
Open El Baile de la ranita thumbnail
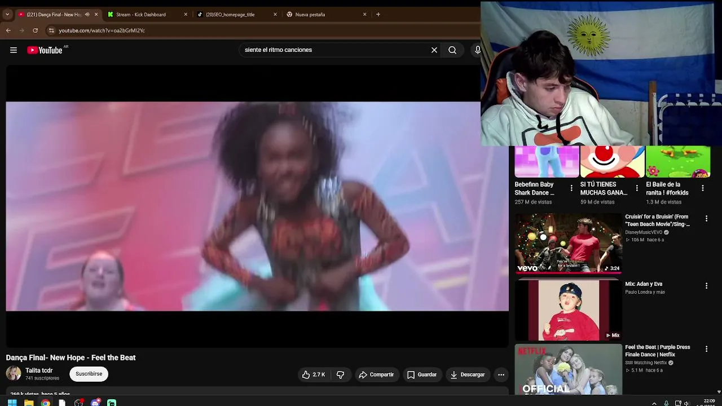(678, 161)
